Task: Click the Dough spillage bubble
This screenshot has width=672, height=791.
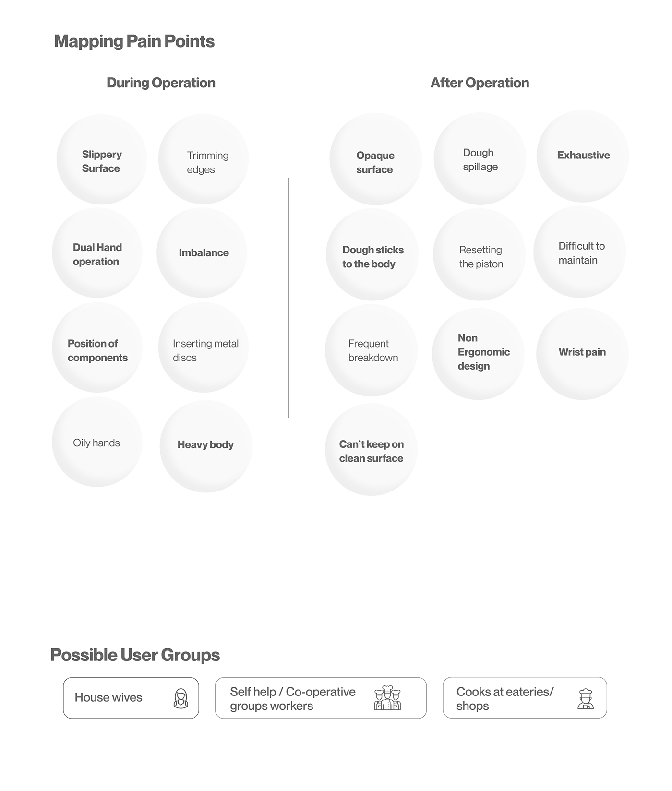Action: (x=480, y=159)
